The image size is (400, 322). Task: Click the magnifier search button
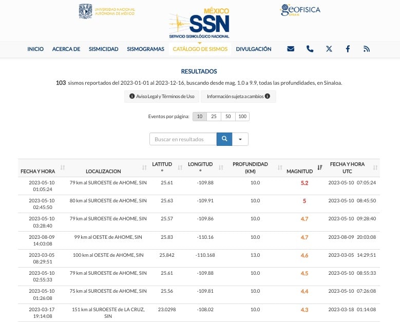[224, 139]
